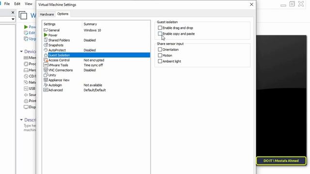Open the View menu

tap(29, 4)
